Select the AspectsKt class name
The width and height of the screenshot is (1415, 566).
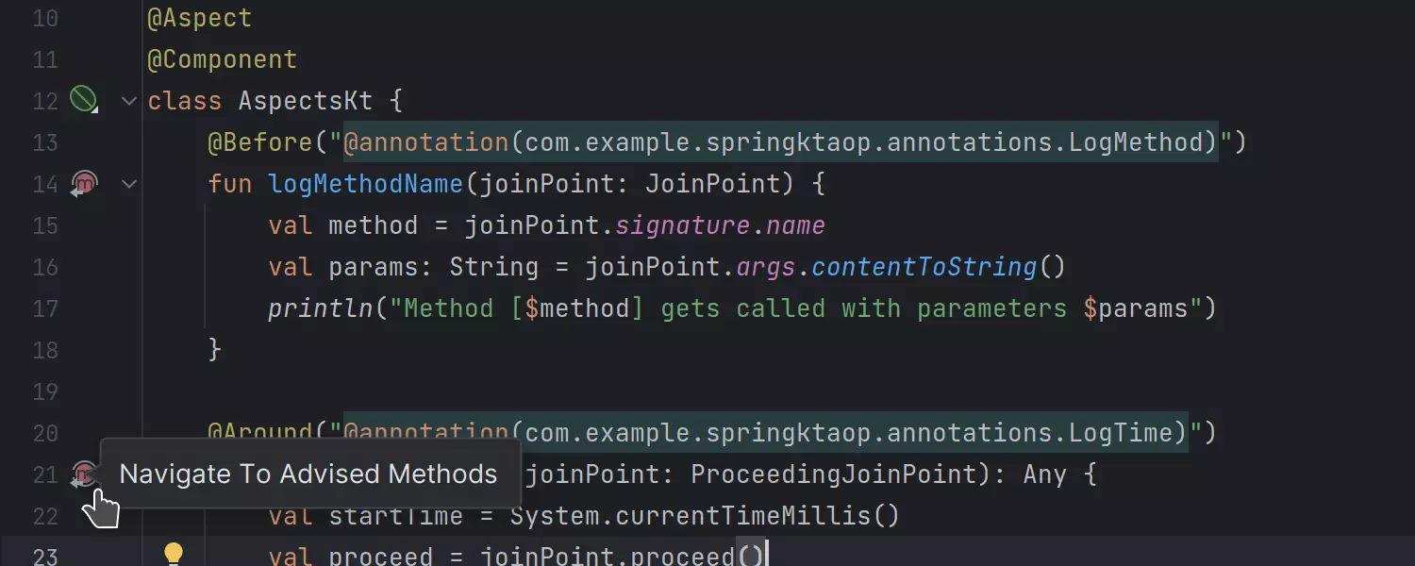[305, 101]
